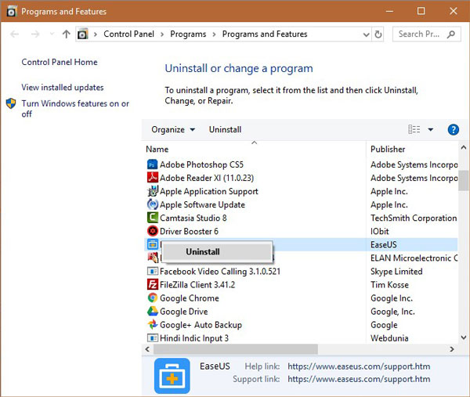This screenshot has height=397, width=470.
Task: Click the back navigation arrow
Action: (x=15, y=34)
